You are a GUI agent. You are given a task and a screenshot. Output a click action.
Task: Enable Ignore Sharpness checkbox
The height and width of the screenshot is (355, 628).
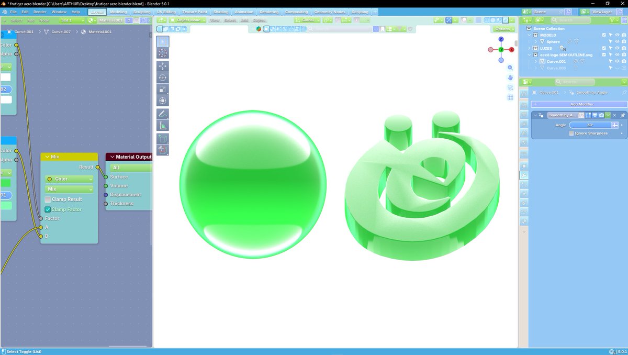coord(571,133)
